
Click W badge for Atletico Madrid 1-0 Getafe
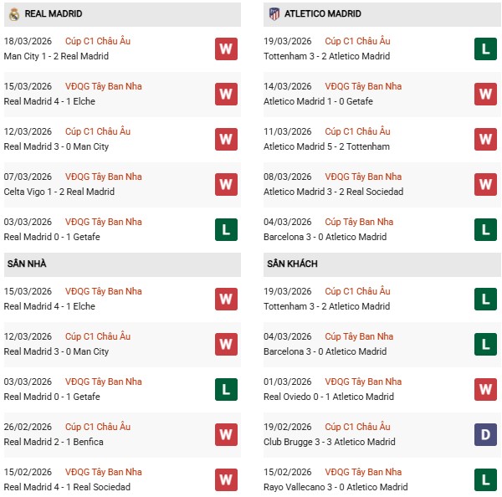[x=486, y=94]
